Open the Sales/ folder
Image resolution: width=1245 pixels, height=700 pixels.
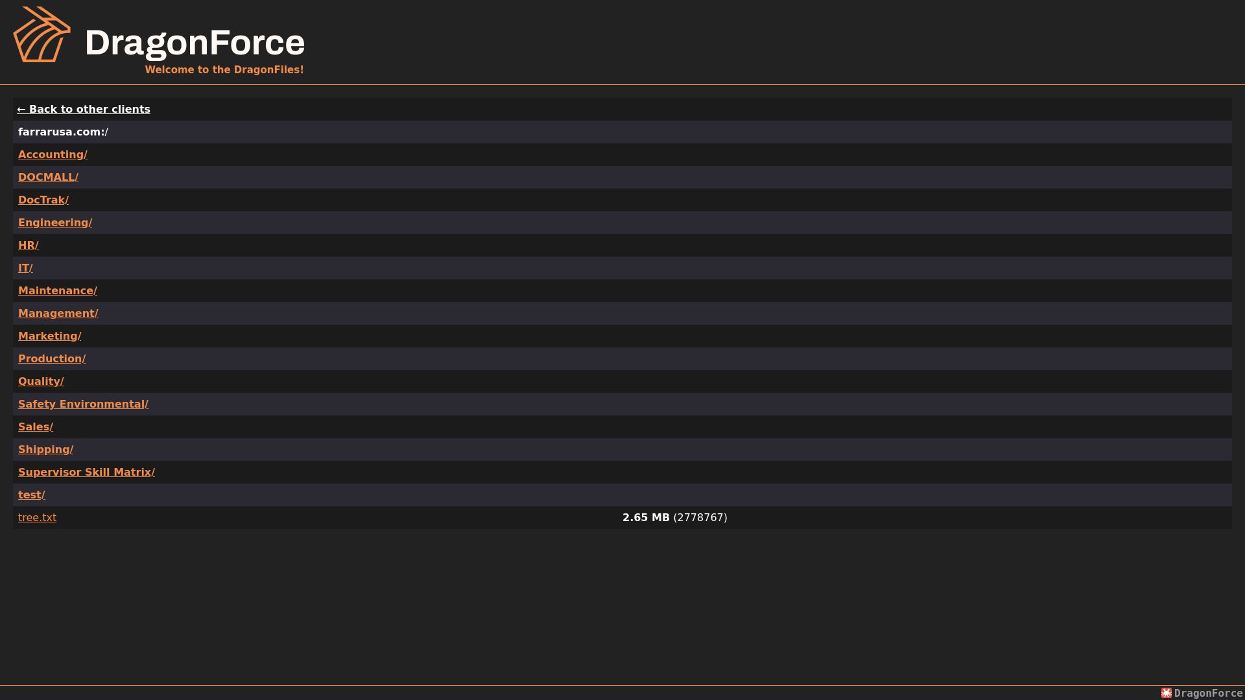point(36,426)
